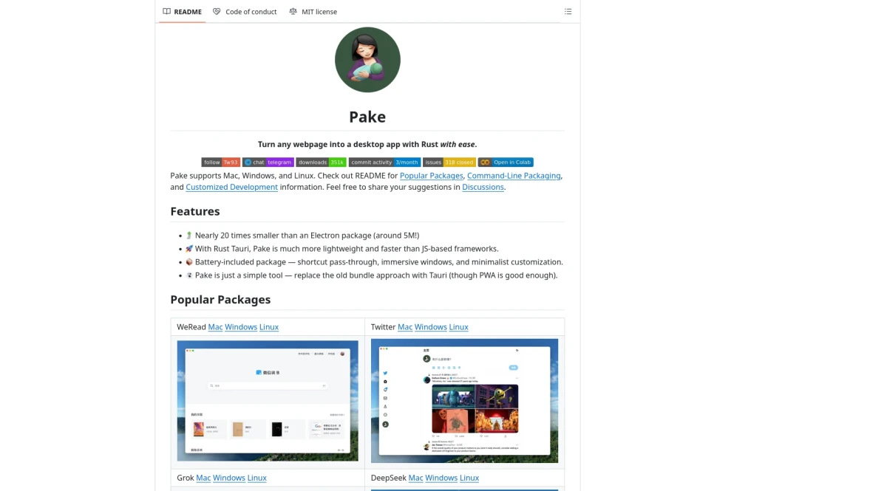The height and width of the screenshot is (491, 887).
Task: Download Twitter for Windows
Action: point(430,327)
